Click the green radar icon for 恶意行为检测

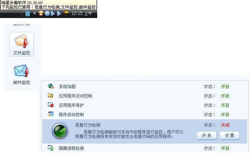(60, 131)
